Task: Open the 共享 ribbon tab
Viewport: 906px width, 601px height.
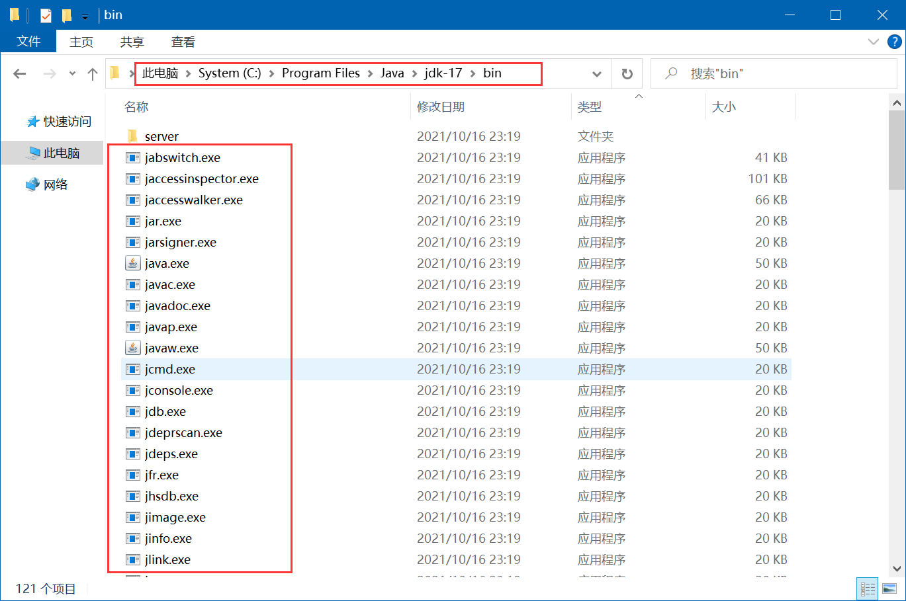Action: [x=132, y=42]
